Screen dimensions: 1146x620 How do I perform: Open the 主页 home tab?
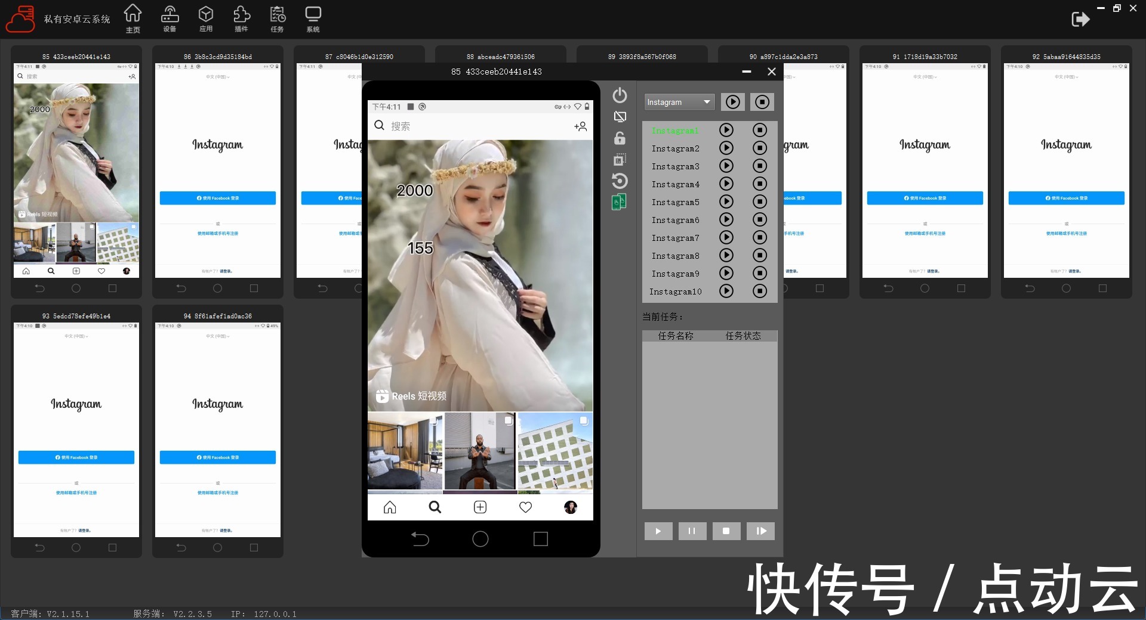(x=133, y=18)
